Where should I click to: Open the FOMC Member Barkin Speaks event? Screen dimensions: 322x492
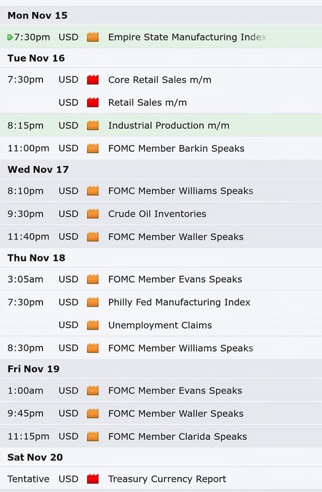click(x=161, y=148)
